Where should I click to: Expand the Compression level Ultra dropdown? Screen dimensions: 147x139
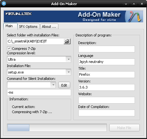(x=69, y=59)
